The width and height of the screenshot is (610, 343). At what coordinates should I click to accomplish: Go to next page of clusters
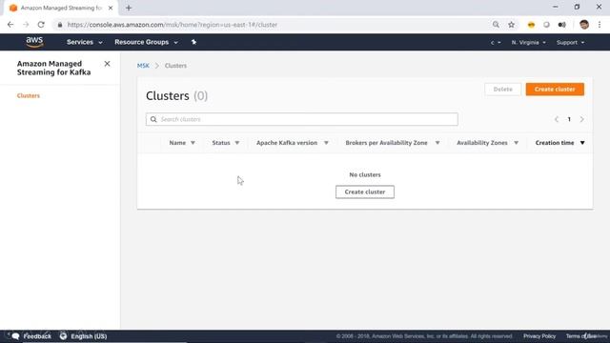(x=581, y=119)
